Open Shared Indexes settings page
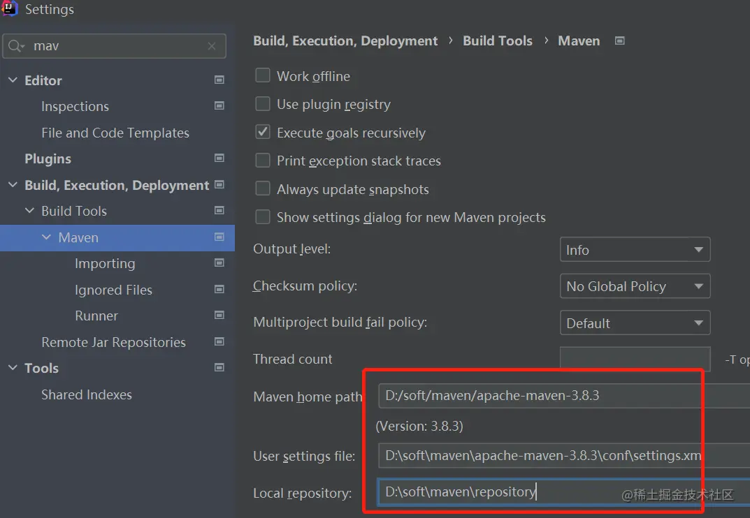 87,394
